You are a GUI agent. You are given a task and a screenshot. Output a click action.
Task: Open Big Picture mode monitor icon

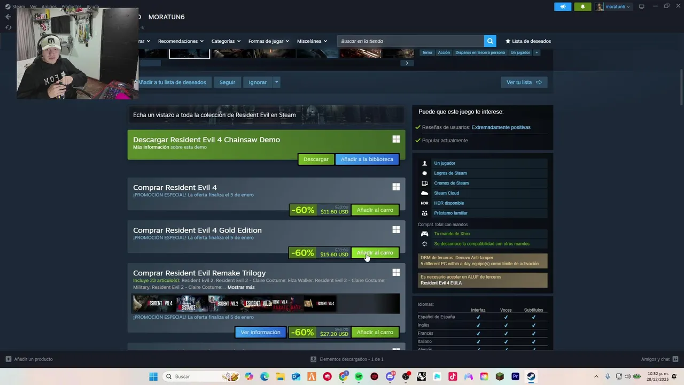(x=642, y=6)
